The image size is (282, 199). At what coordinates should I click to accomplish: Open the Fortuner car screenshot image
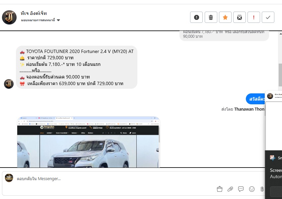click(88, 142)
